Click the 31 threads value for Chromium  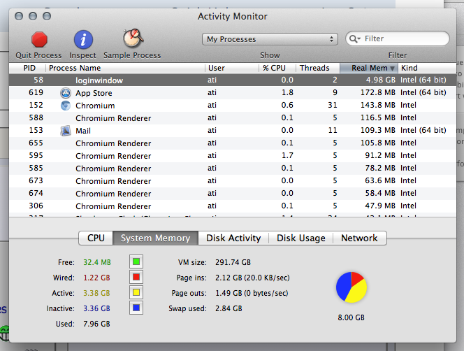pyautogui.click(x=333, y=105)
